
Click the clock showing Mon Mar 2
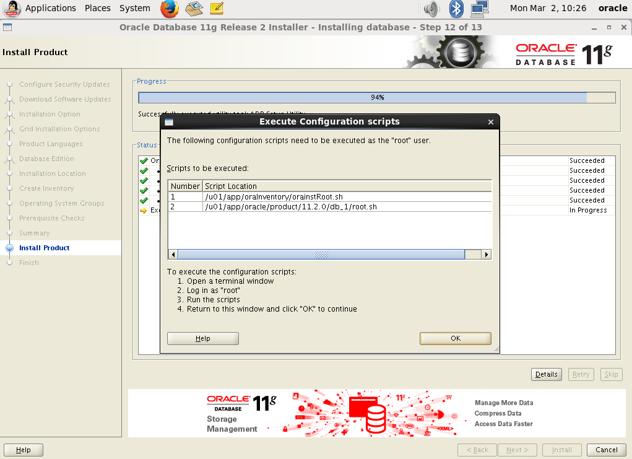(x=548, y=8)
